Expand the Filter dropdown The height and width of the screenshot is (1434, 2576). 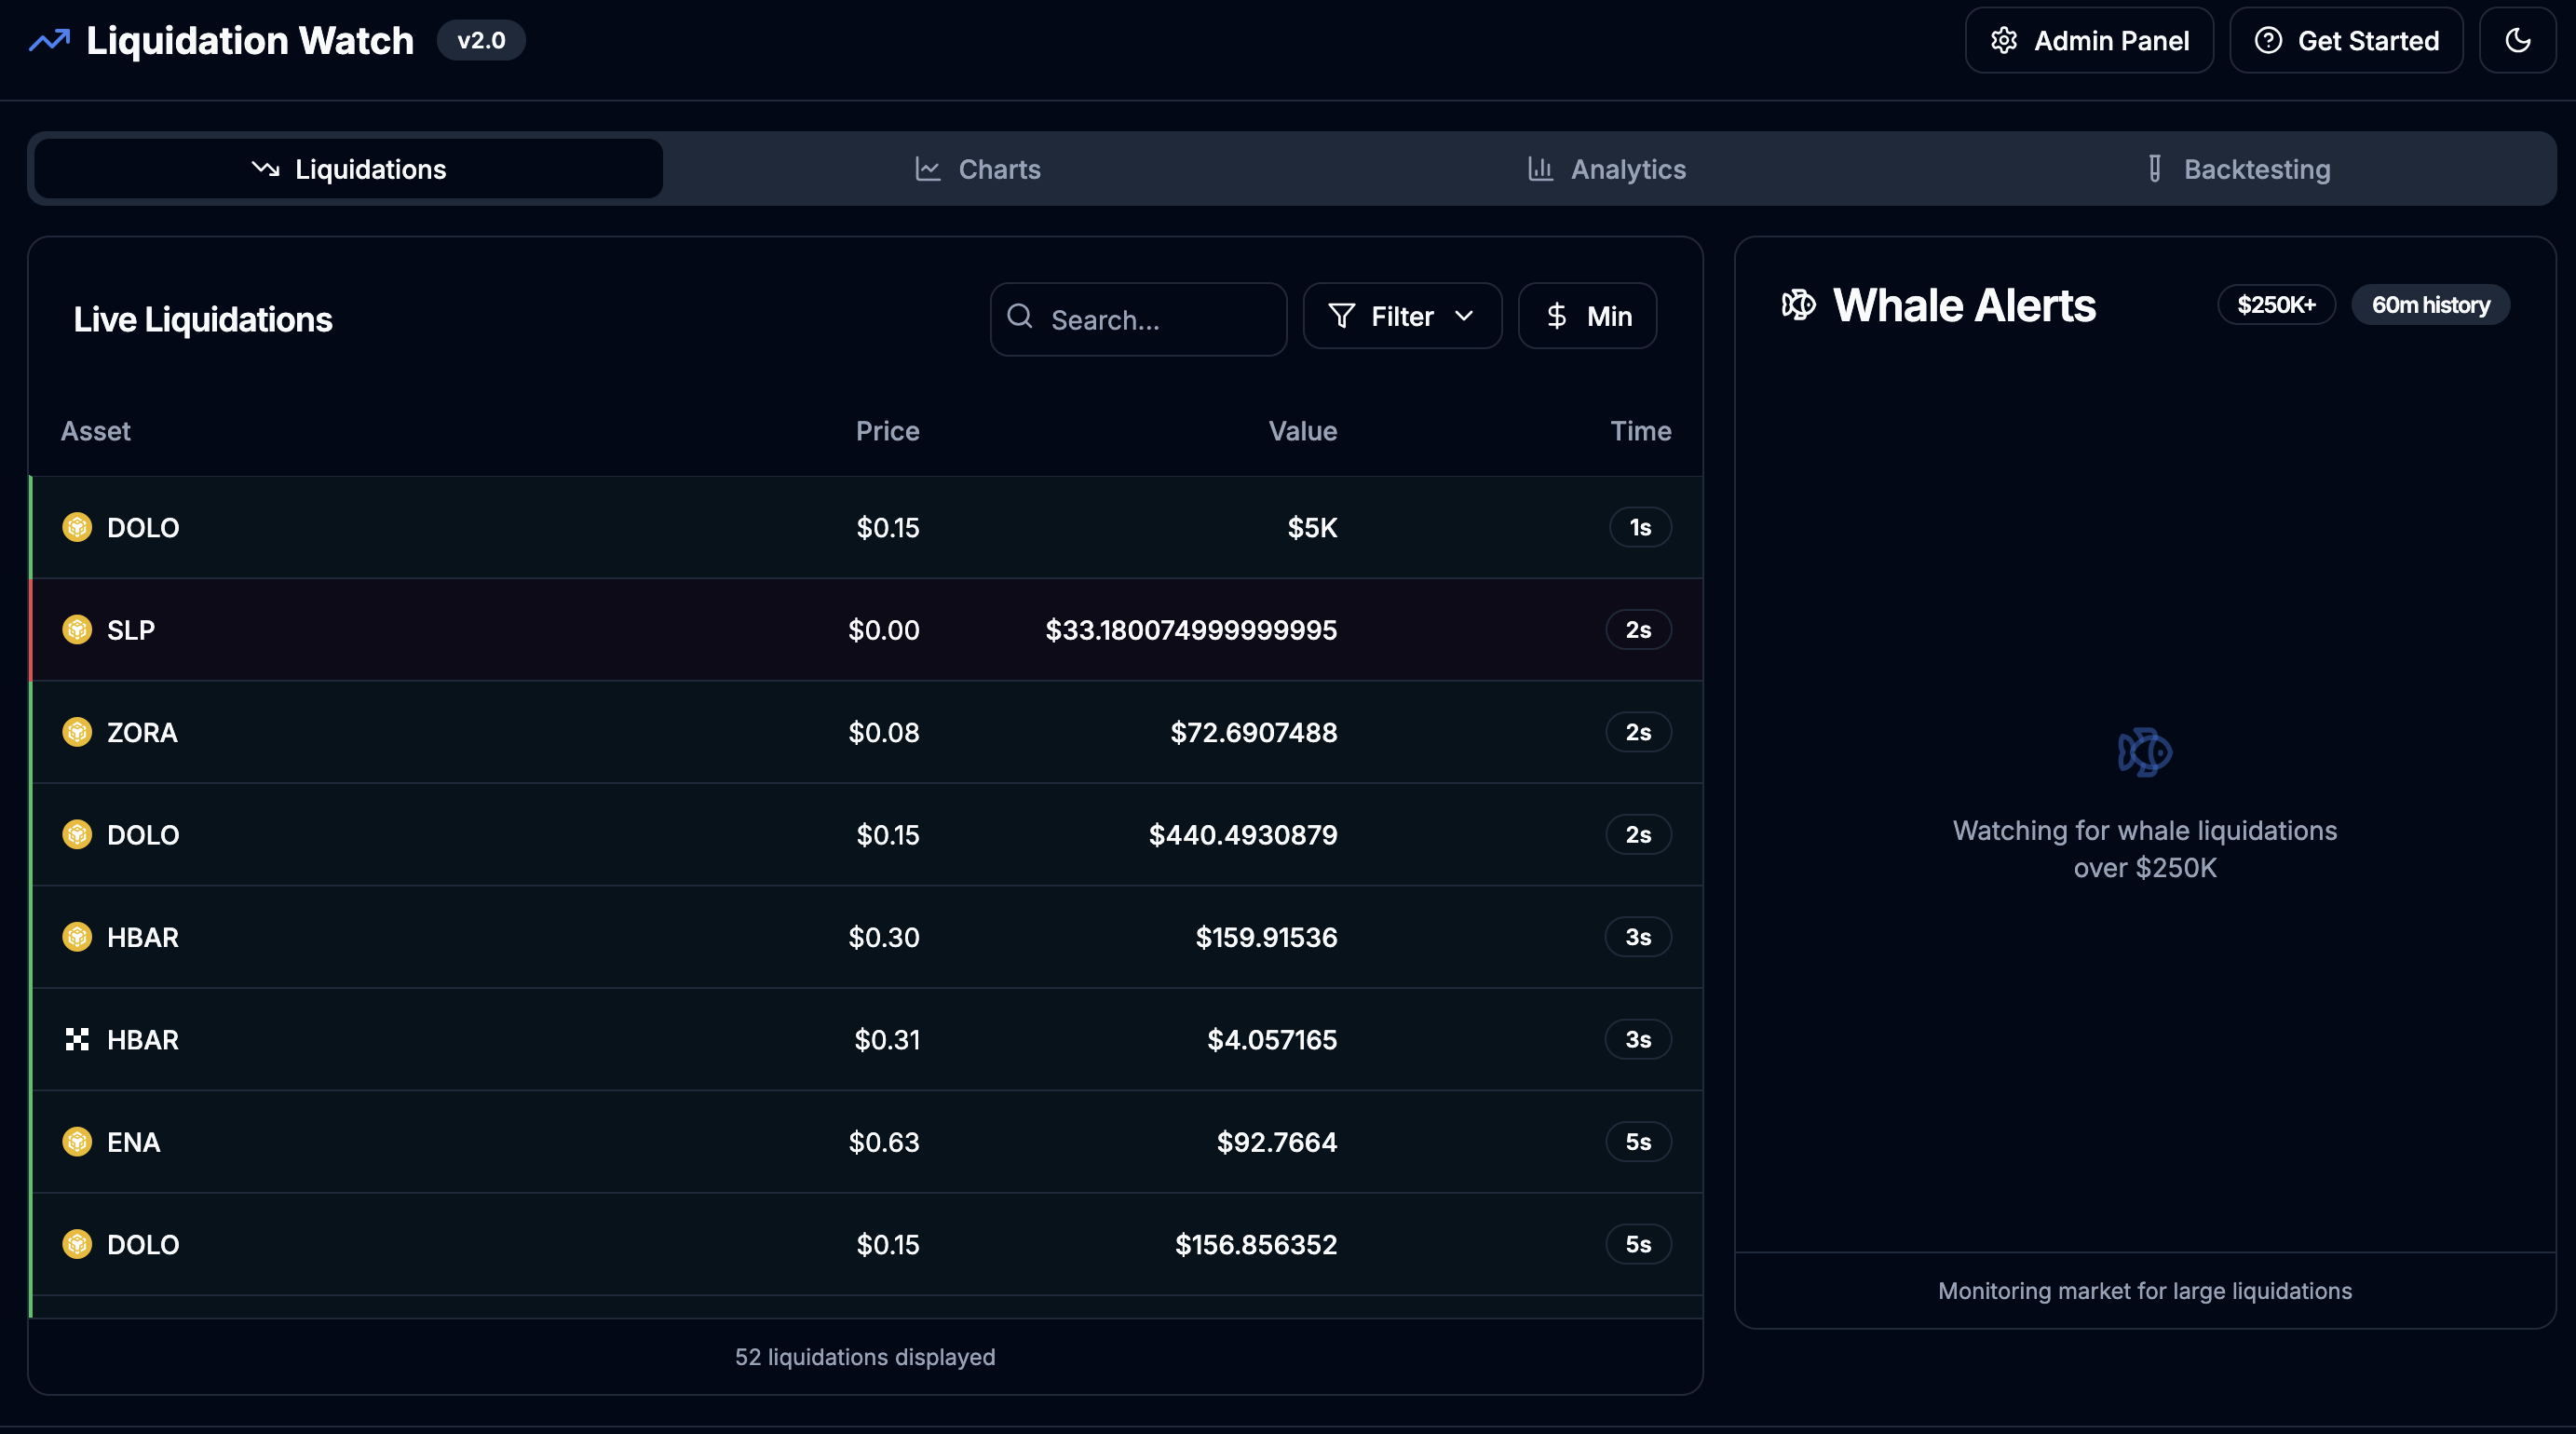pyautogui.click(x=1401, y=317)
